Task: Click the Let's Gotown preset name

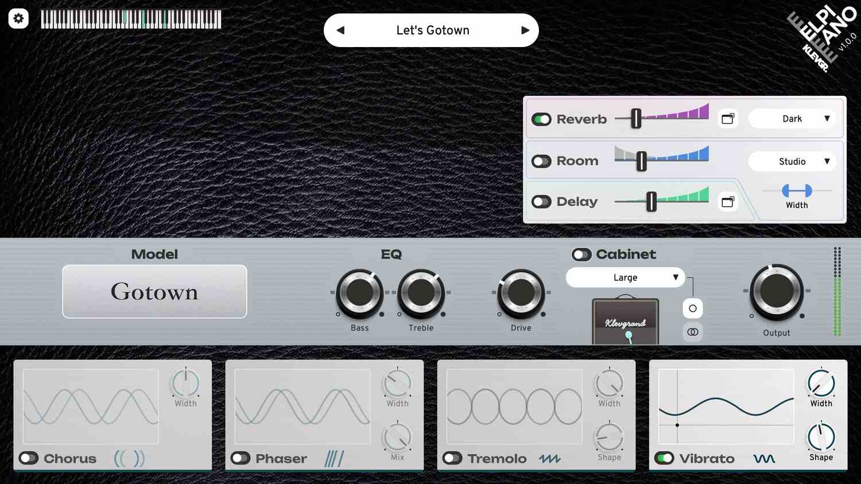Action: (433, 30)
